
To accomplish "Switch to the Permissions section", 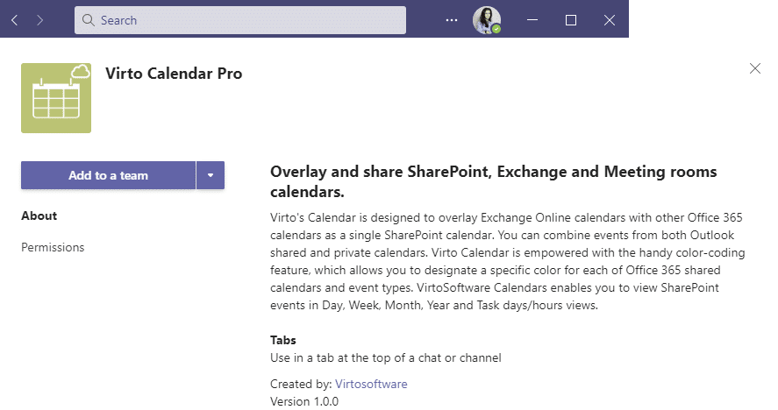I will [53, 247].
